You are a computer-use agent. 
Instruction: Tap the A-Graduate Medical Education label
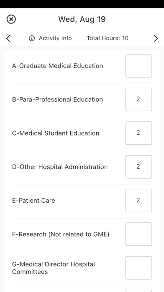[x=57, y=66]
